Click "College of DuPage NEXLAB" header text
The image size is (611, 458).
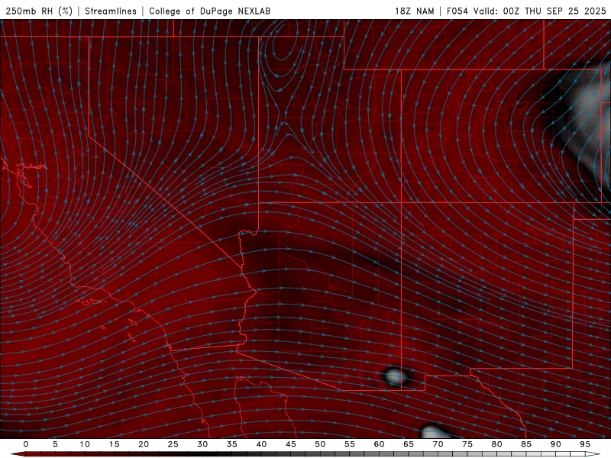[209, 11]
